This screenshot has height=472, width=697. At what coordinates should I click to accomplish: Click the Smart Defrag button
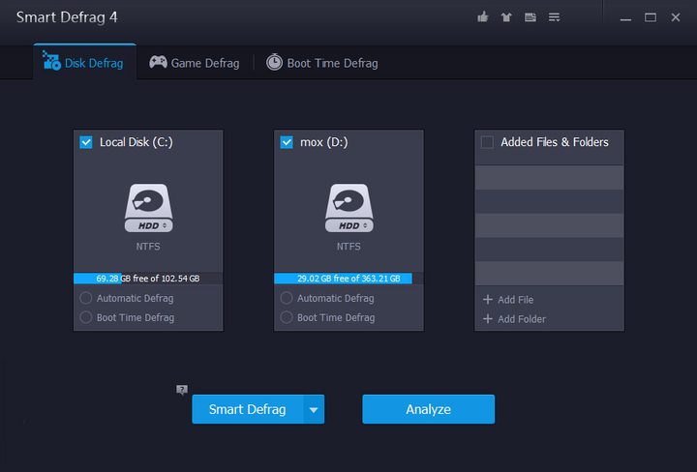tap(248, 409)
